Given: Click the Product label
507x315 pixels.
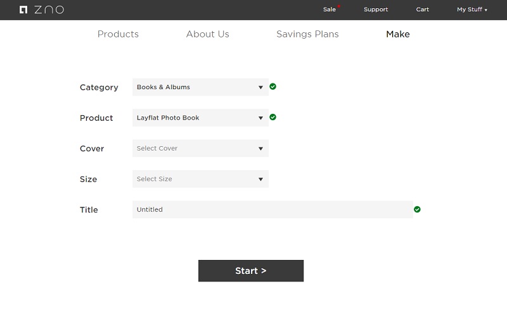Looking at the screenshot, I should coord(96,118).
